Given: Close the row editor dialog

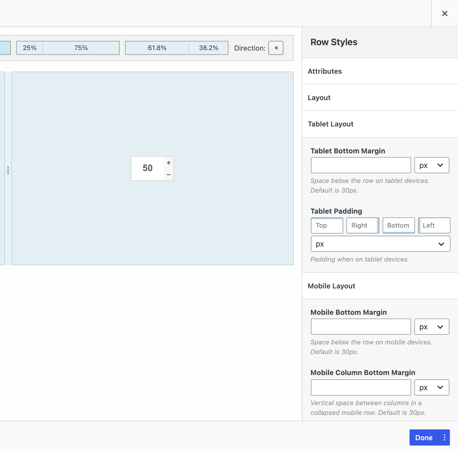Looking at the screenshot, I should click(445, 13).
